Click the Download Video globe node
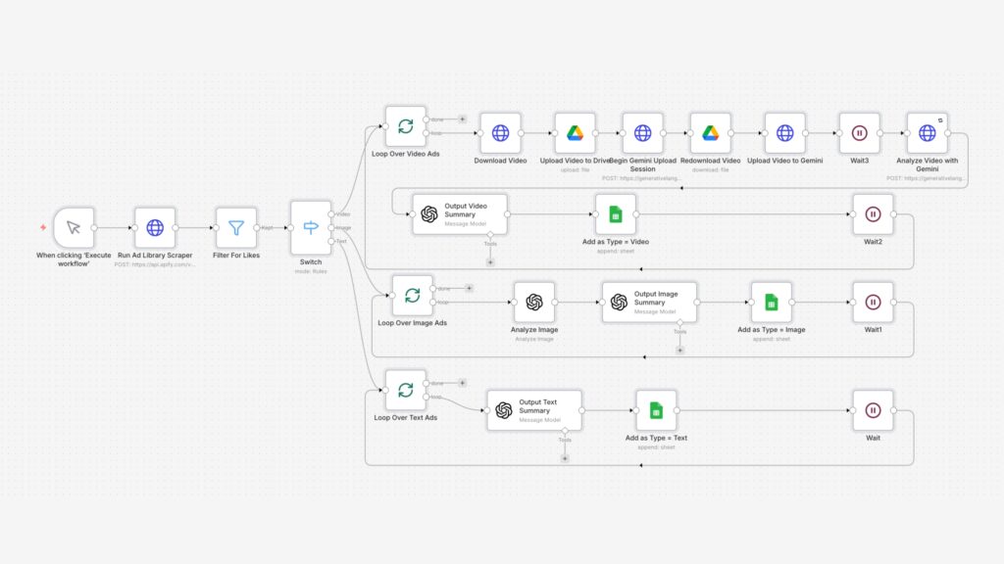 coord(500,132)
